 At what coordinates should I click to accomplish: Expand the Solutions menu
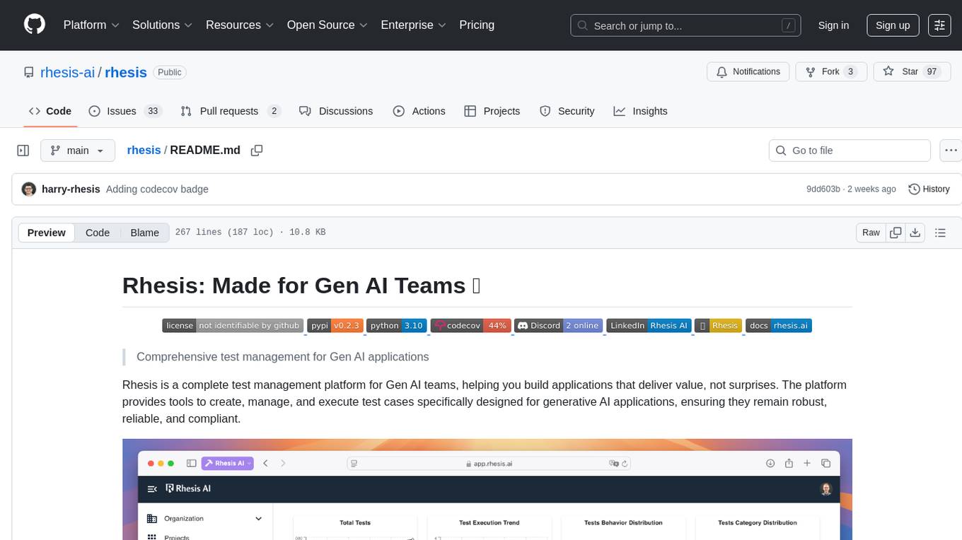pos(163,25)
